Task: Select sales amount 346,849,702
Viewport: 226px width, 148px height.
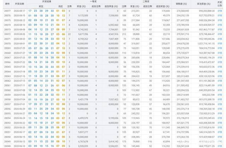Action: coord(183,128)
